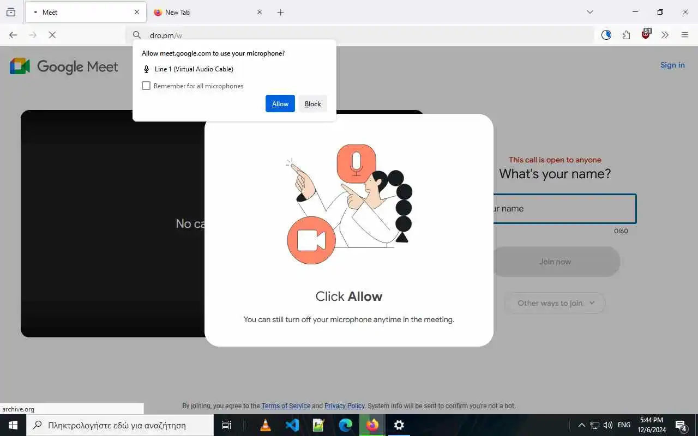Open the dark mode extension icon
This screenshot has width=698, height=436.
[606, 35]
